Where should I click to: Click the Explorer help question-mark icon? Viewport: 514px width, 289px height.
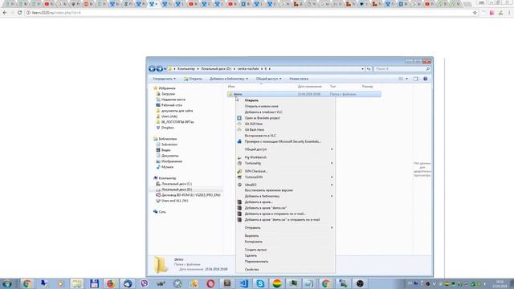pyautogui.click(x=425, y=79)
